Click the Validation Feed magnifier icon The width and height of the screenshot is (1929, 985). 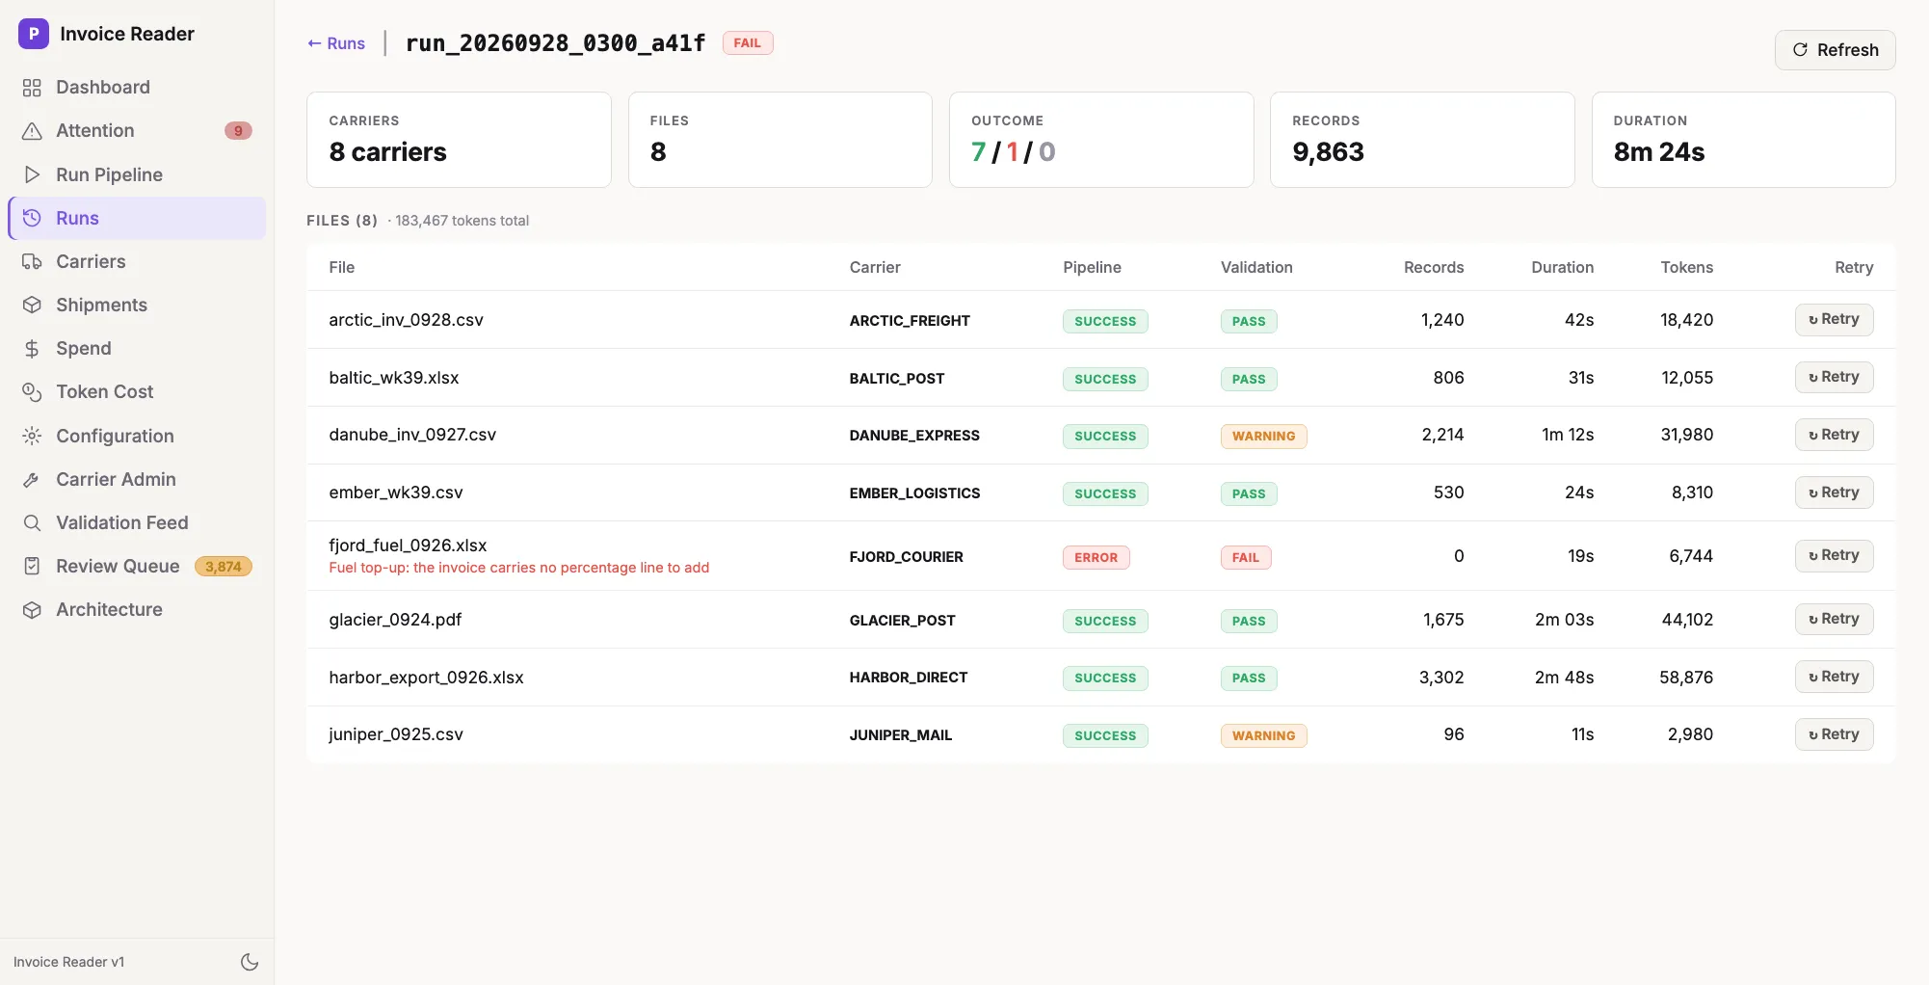(32, 523)
